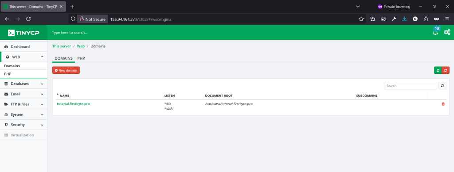This screenshot has width=454, height=172.
Task: Select the TinyCP browser tab
Action: 33,7
